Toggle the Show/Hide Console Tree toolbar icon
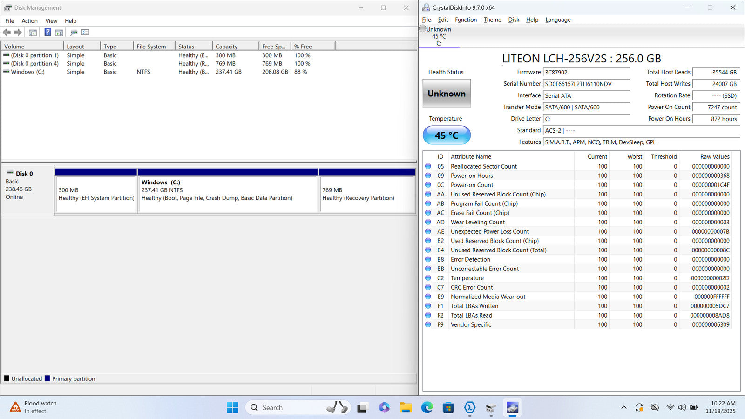 coord(33,33)
